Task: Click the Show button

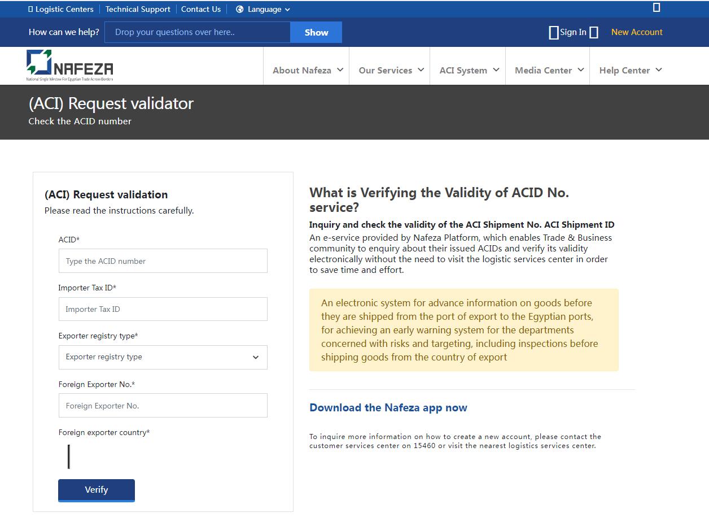Action: (316, 32)
